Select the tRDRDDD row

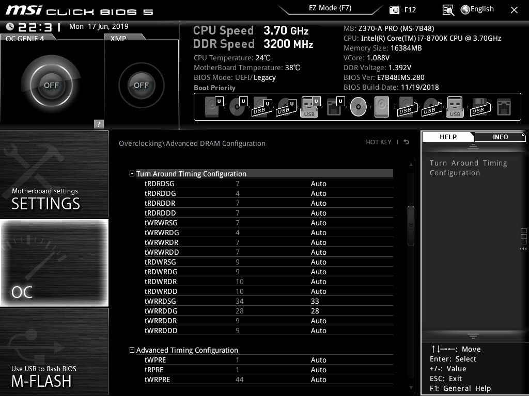(269, 213)
